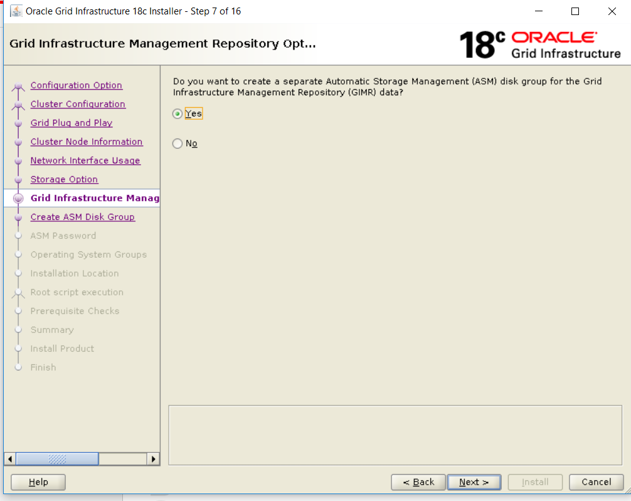631x501 pixels.
Task: Click the ASM Password step text
Action: 63,236
